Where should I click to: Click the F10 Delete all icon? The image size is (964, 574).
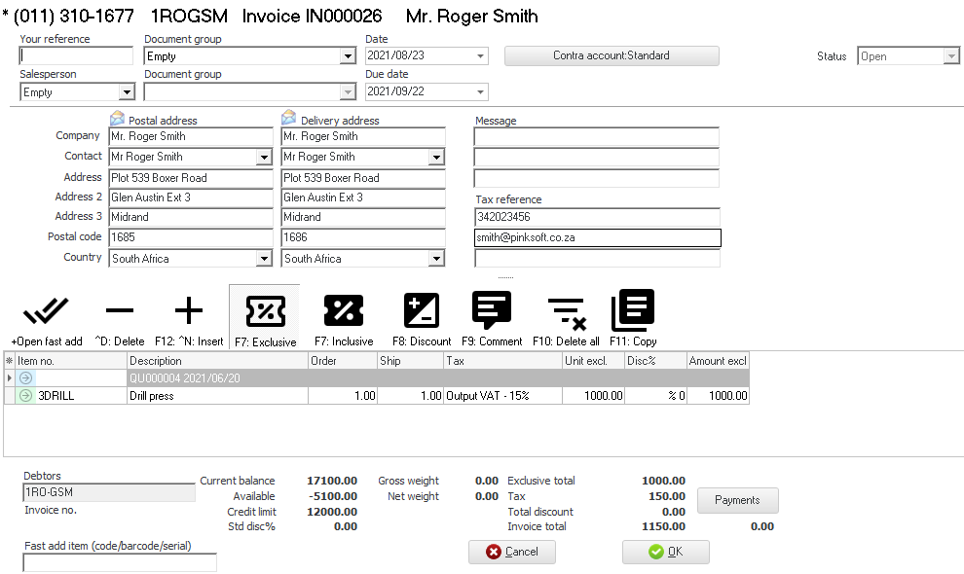(566, 311)
